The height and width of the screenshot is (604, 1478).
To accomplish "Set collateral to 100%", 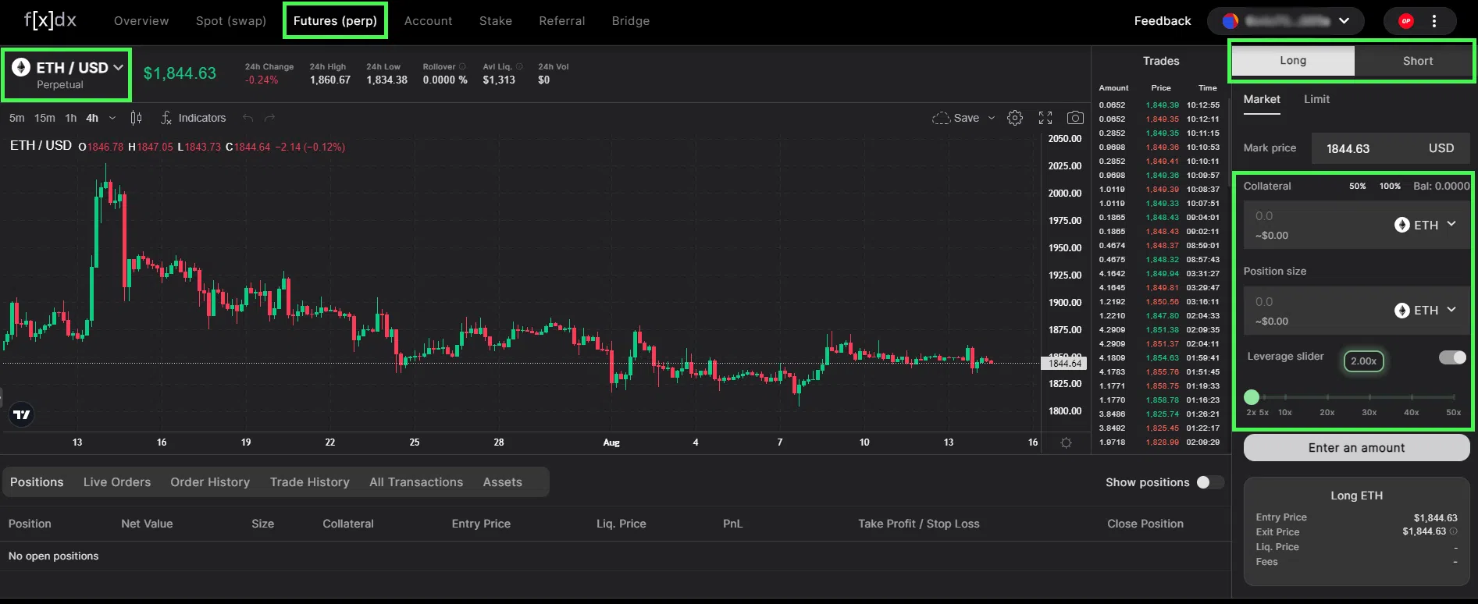I will [x=1390, y=187].
